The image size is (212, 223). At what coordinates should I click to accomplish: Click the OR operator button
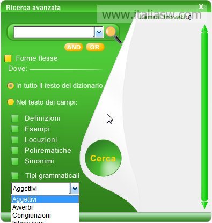95,47
